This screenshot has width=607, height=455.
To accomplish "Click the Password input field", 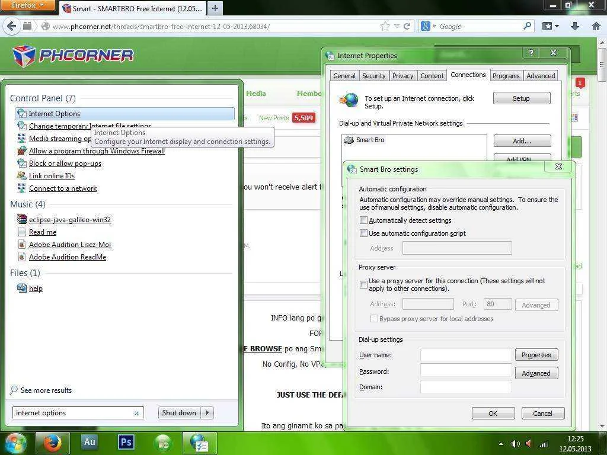I will (466, 370).
